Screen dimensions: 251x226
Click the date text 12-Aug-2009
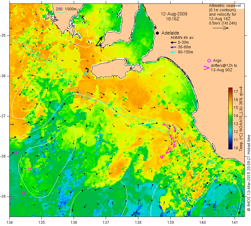click(x=174, y=14)
